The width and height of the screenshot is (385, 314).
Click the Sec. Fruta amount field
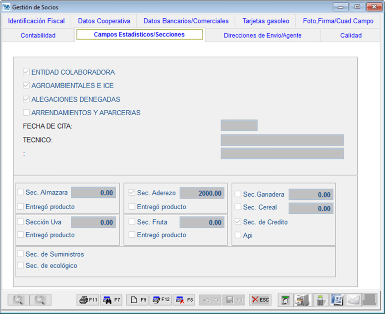coord(202,223)
